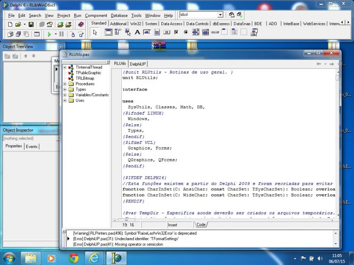This screenshot has width=354, height=265.
Task: Open the help book icon
Action: [81, 24]
